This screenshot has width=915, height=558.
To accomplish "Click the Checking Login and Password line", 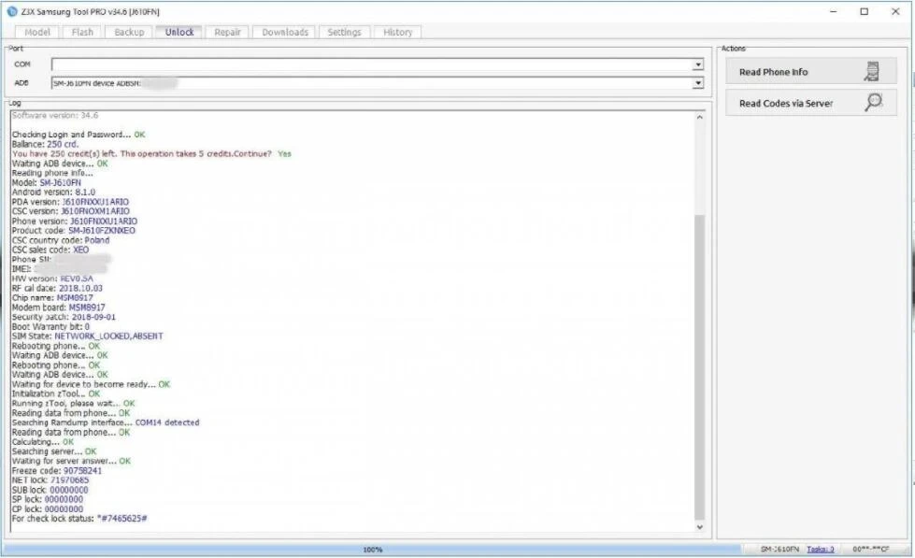I will (79, 135).
